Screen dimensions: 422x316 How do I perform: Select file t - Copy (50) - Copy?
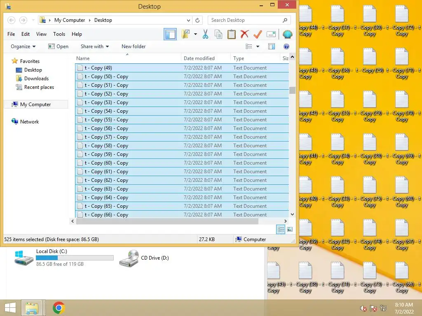182,77
